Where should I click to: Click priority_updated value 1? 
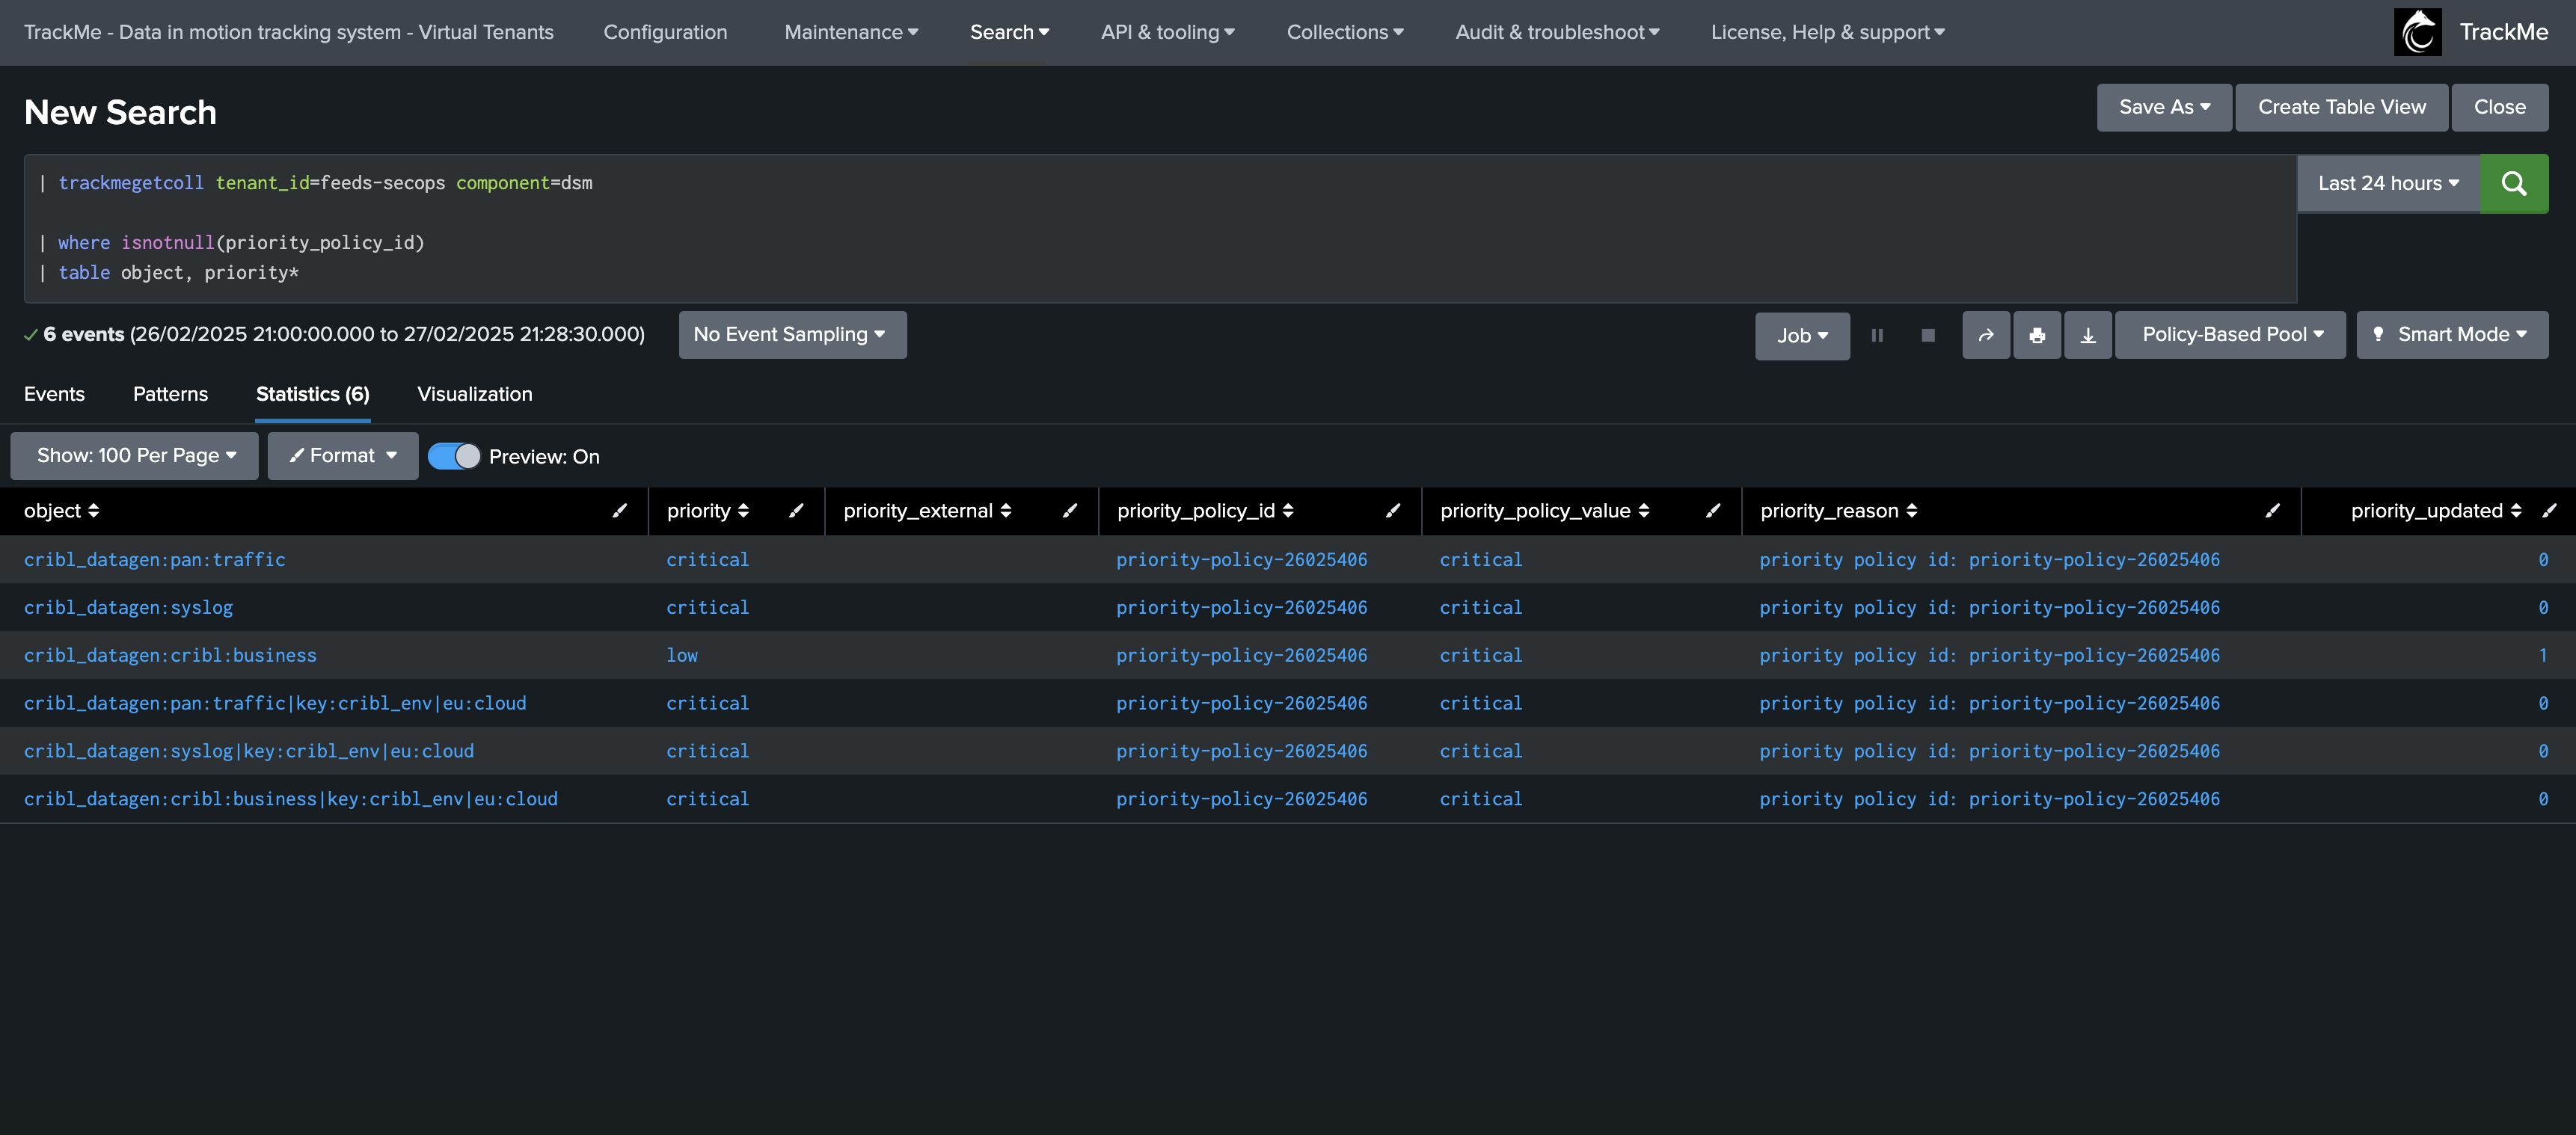[x=2543, y=656]
